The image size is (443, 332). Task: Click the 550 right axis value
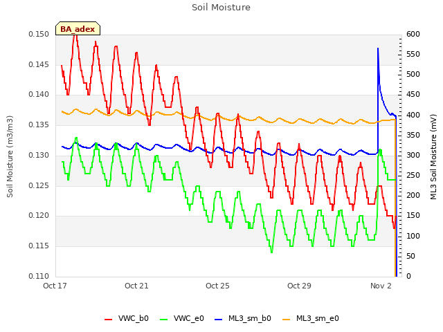tap(413, 54)
